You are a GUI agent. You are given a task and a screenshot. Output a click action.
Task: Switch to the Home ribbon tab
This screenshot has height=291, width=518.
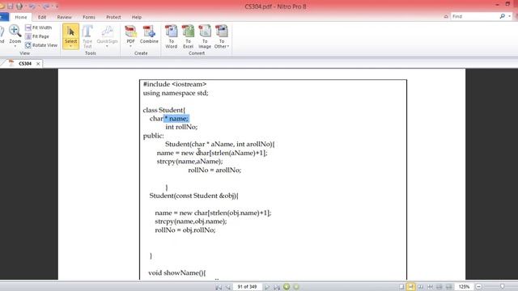[x=21, y=17]
